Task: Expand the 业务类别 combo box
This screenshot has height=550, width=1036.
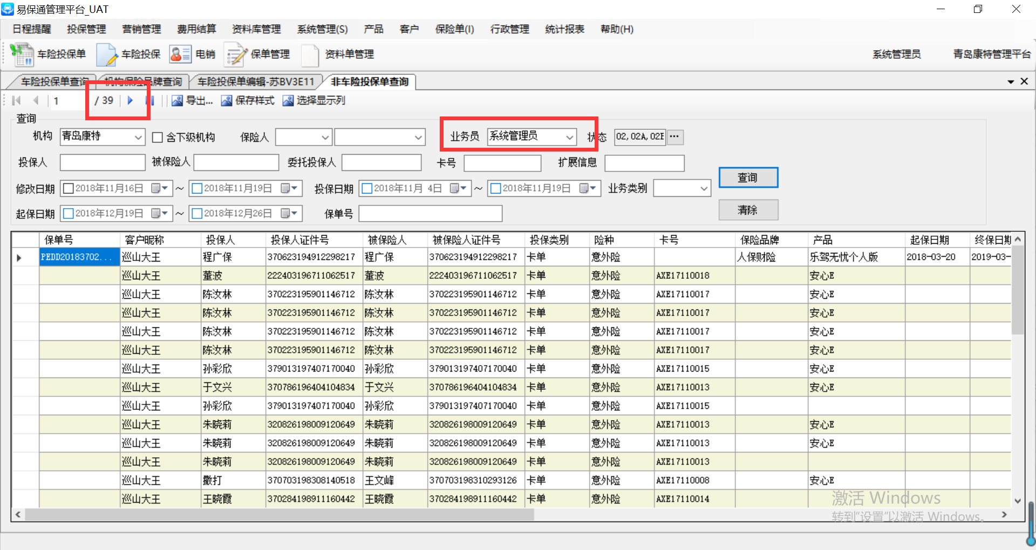Action: pos(704,188)
